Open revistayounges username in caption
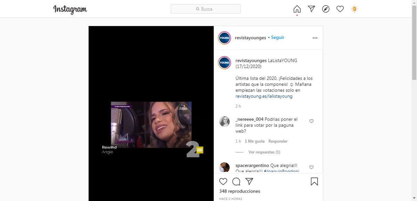Image resolution: width=417 pixels, height=201 pixels. click(x=251, y=60)
